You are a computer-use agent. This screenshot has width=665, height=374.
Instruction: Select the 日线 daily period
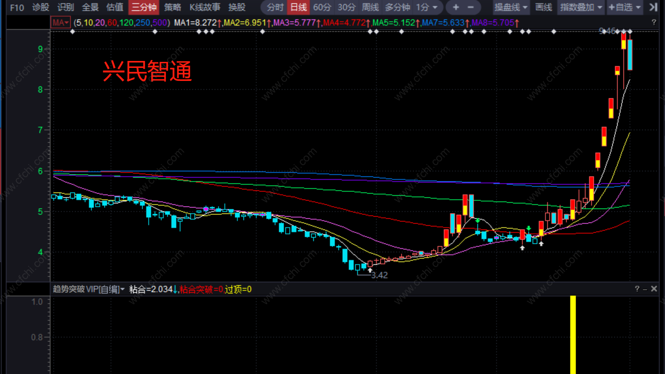click(x=299, y=7)
